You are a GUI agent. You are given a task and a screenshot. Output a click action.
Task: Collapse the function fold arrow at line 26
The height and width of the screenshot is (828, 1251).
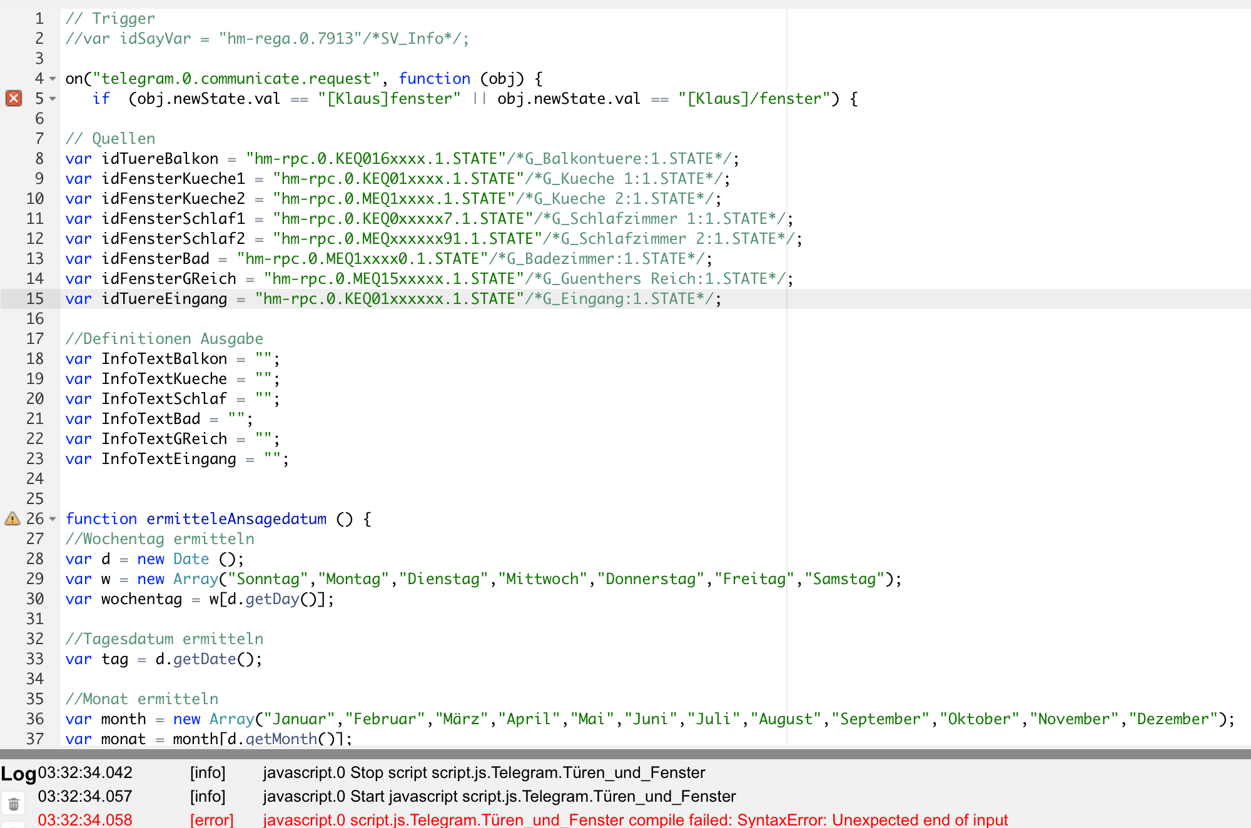[x=53, y=519]
